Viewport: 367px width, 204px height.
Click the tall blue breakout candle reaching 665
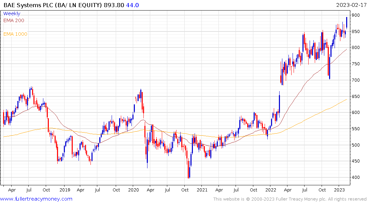(x=279, y=104)
